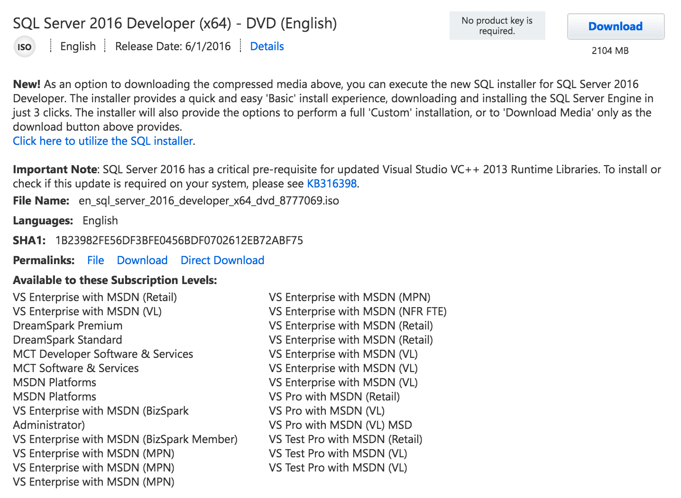Open the Direct Download permalink

[x=222, y=260]
